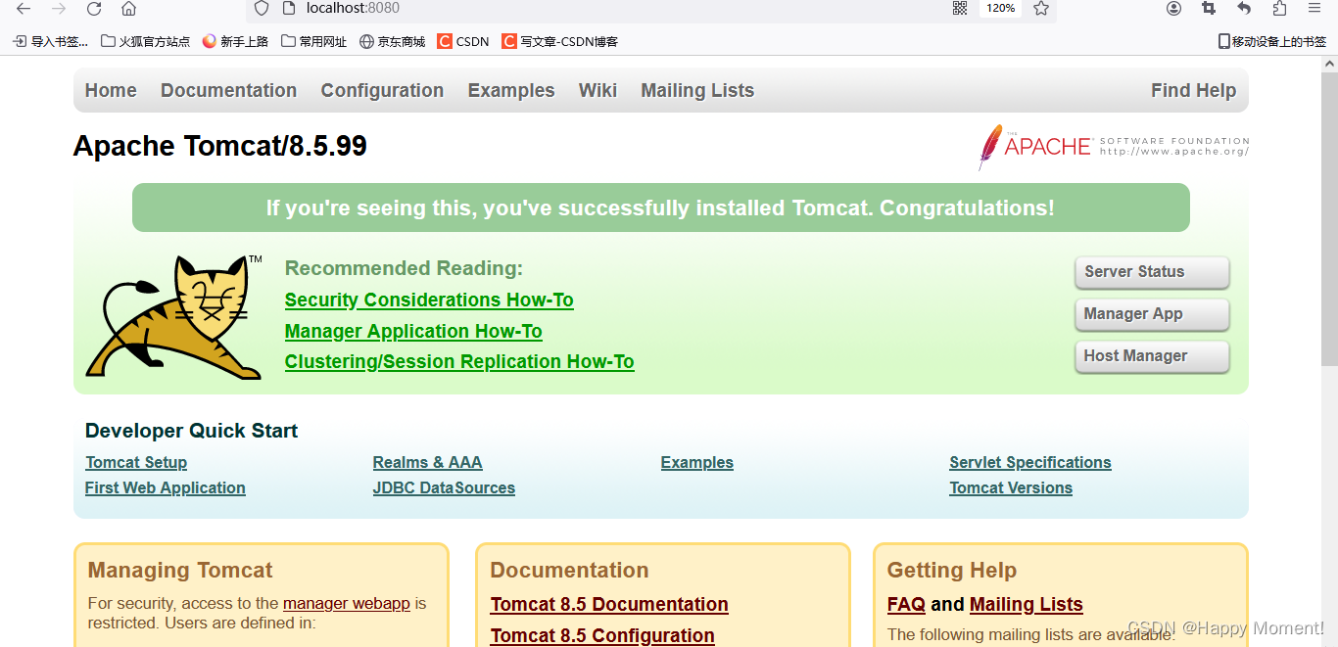
Task: Open the Mailing Lists link under Getting Help
Action: click(1027, 604)
